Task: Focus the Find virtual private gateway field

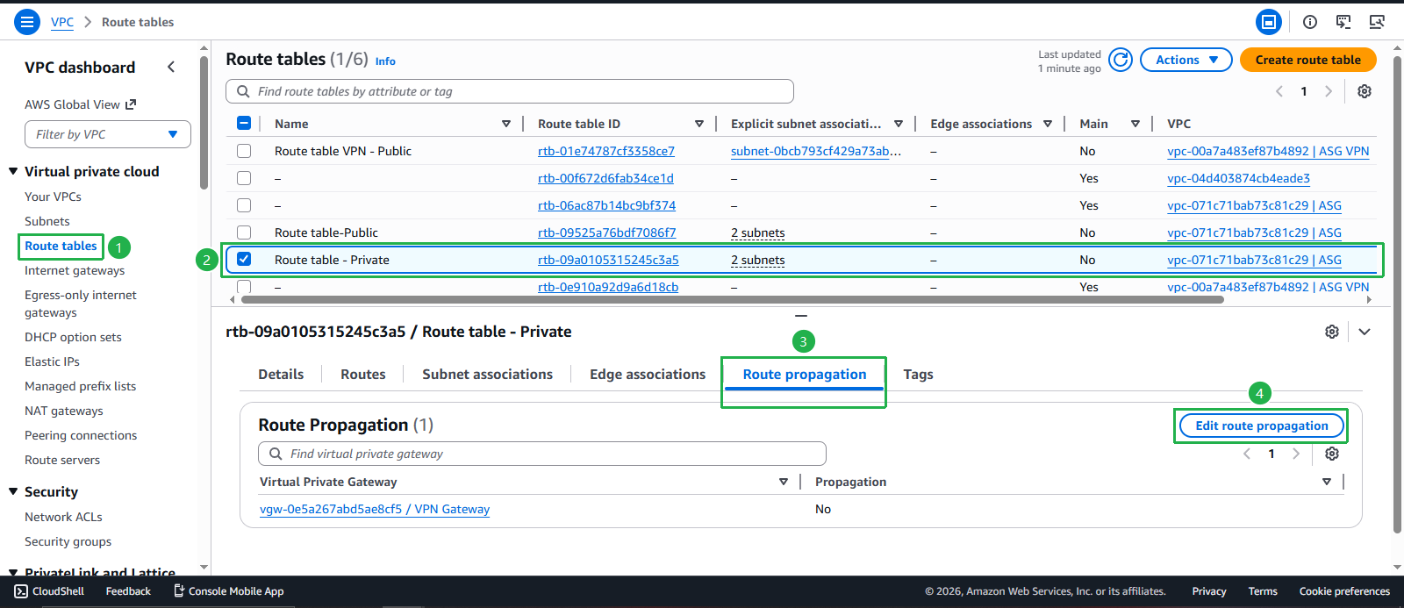Action: [542, 454]
